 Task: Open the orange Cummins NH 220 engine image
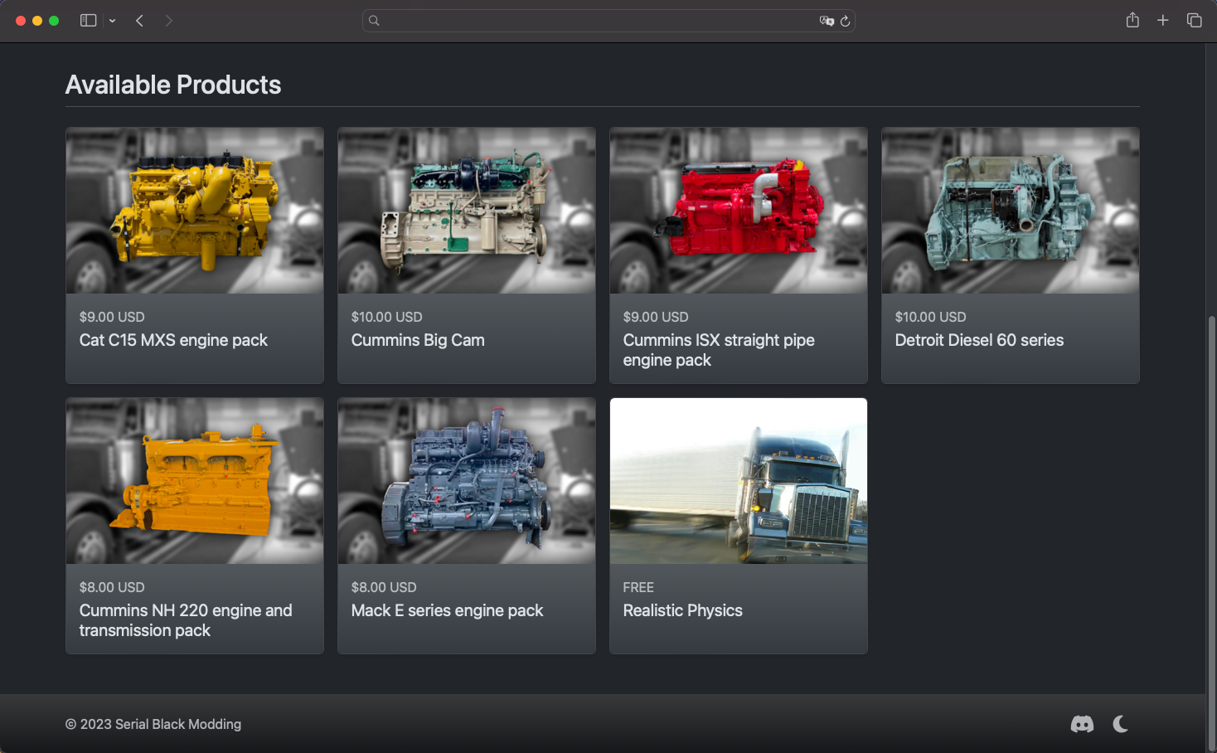(x=195, y=481)
